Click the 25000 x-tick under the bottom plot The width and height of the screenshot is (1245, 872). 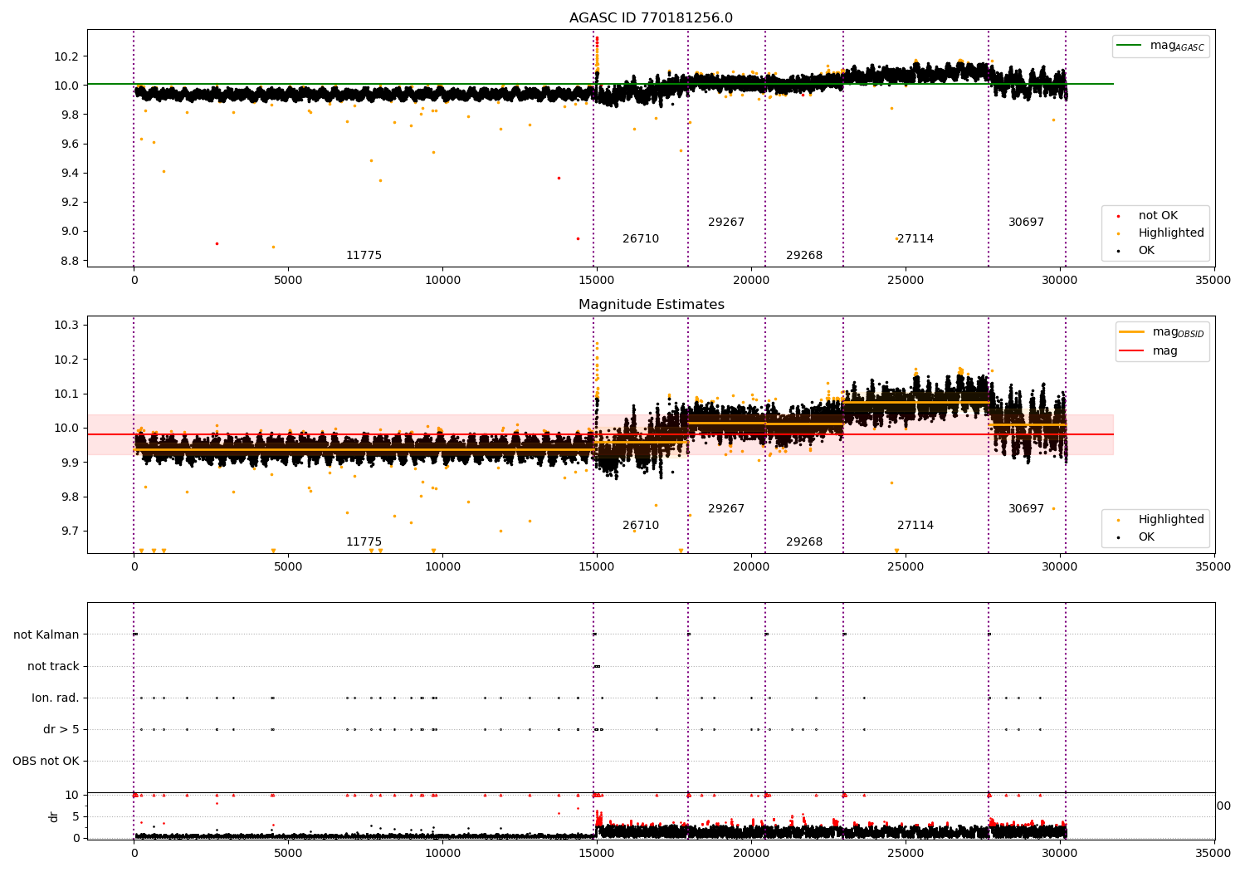tap(906, 853)
